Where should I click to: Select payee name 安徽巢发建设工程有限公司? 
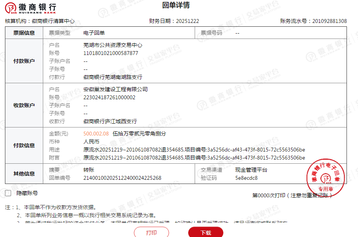[116, 89]
